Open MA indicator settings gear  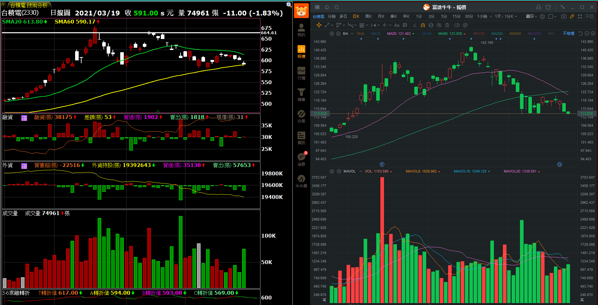(332, 34)
